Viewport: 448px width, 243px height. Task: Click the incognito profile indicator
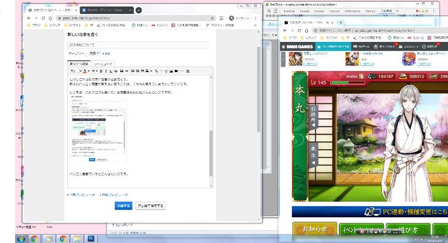(239, 18)
